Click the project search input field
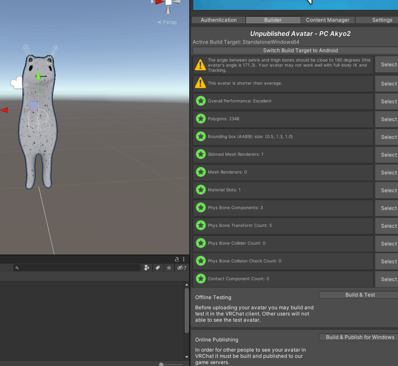The image size is (398, 366). pyautogui.click(x=77, y=268)
